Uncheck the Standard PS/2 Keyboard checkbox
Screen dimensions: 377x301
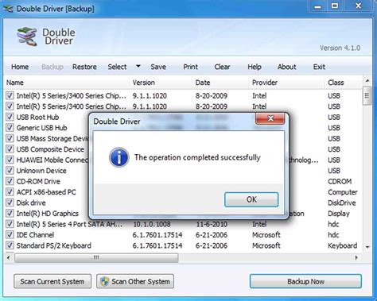click(10, 245)
